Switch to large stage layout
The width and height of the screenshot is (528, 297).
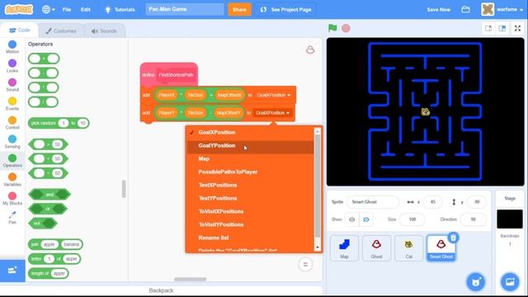point(502,28)
